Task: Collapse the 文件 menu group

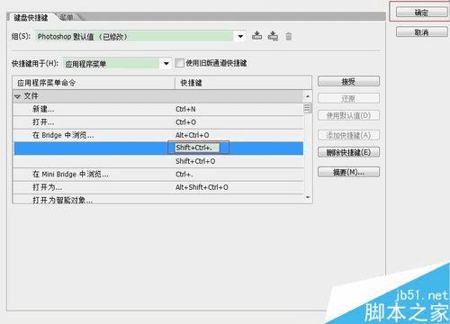Action: [17, 96]
